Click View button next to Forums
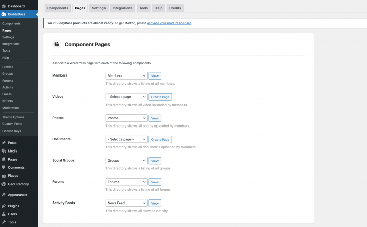The width and height of the screenshot is (367, 227). [155, 182]
